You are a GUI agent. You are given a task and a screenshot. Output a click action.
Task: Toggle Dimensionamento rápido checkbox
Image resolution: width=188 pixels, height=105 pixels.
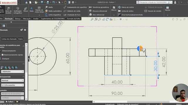point(2,55)
